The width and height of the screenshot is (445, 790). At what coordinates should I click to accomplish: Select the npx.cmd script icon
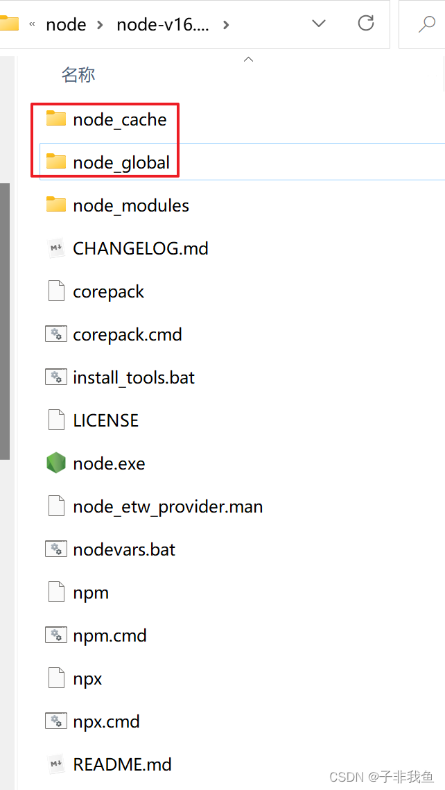pyautogui.click(x=56, y=721)
